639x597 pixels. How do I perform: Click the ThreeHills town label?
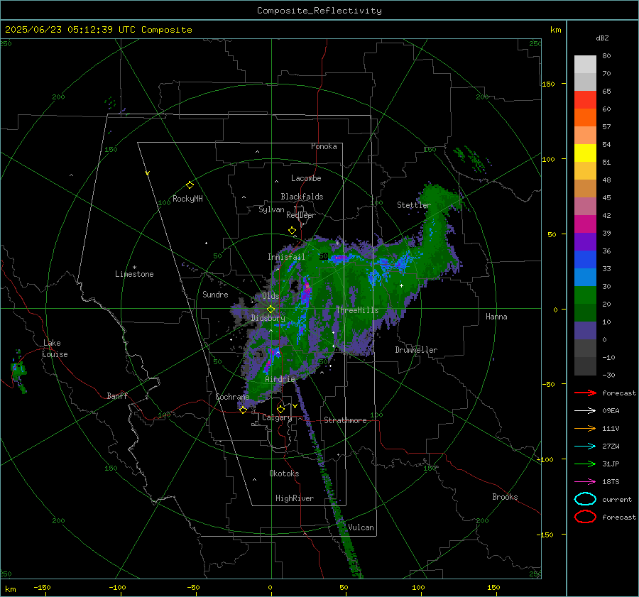(357, 310)
